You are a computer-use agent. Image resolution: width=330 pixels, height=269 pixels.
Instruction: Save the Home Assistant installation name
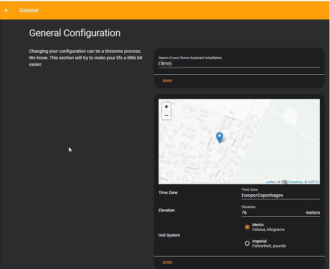[167, 81]
